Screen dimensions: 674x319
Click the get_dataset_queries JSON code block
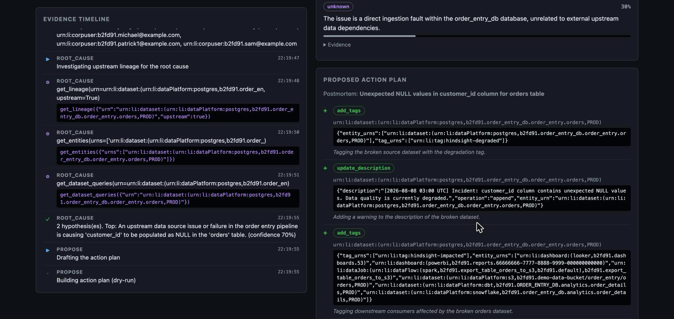(x=178, y=198)
